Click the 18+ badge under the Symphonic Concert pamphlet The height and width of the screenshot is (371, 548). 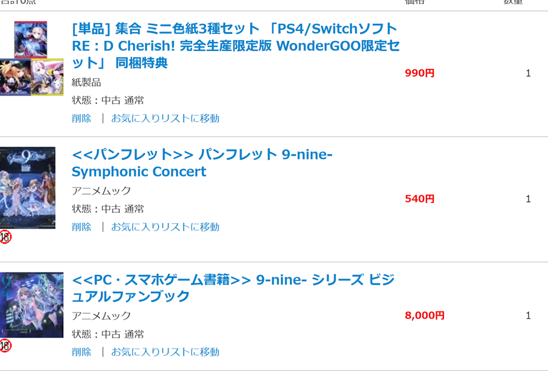(5, 237)
